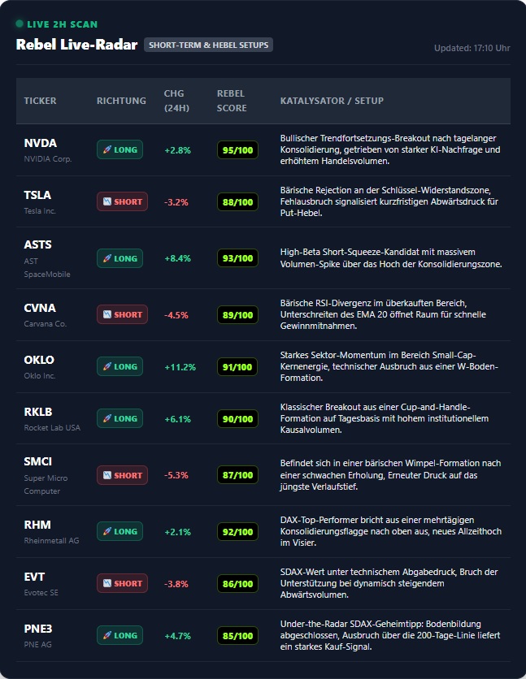Click the rocket icon in ASTS row
The image size is (526, 679).
107,258
